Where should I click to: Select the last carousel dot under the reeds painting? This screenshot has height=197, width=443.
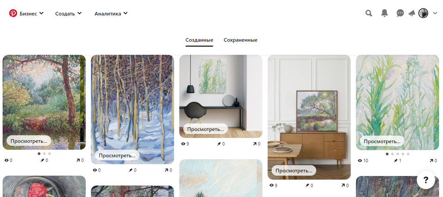pyautogui.click(x=408, y=154)
